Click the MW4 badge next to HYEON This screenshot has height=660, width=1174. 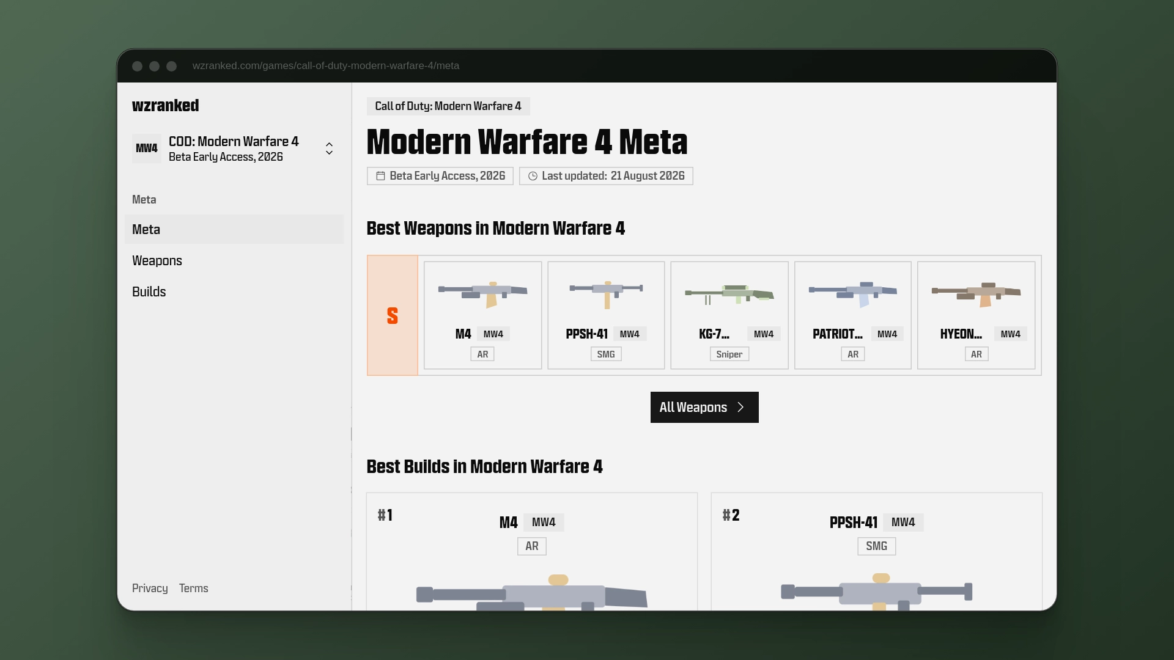point(1011,334)
